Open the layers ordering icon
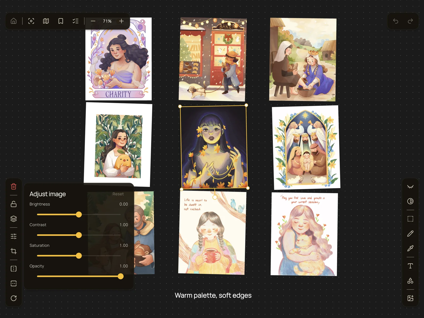Viewport: 424px width, 318px height. pos(14,219)
